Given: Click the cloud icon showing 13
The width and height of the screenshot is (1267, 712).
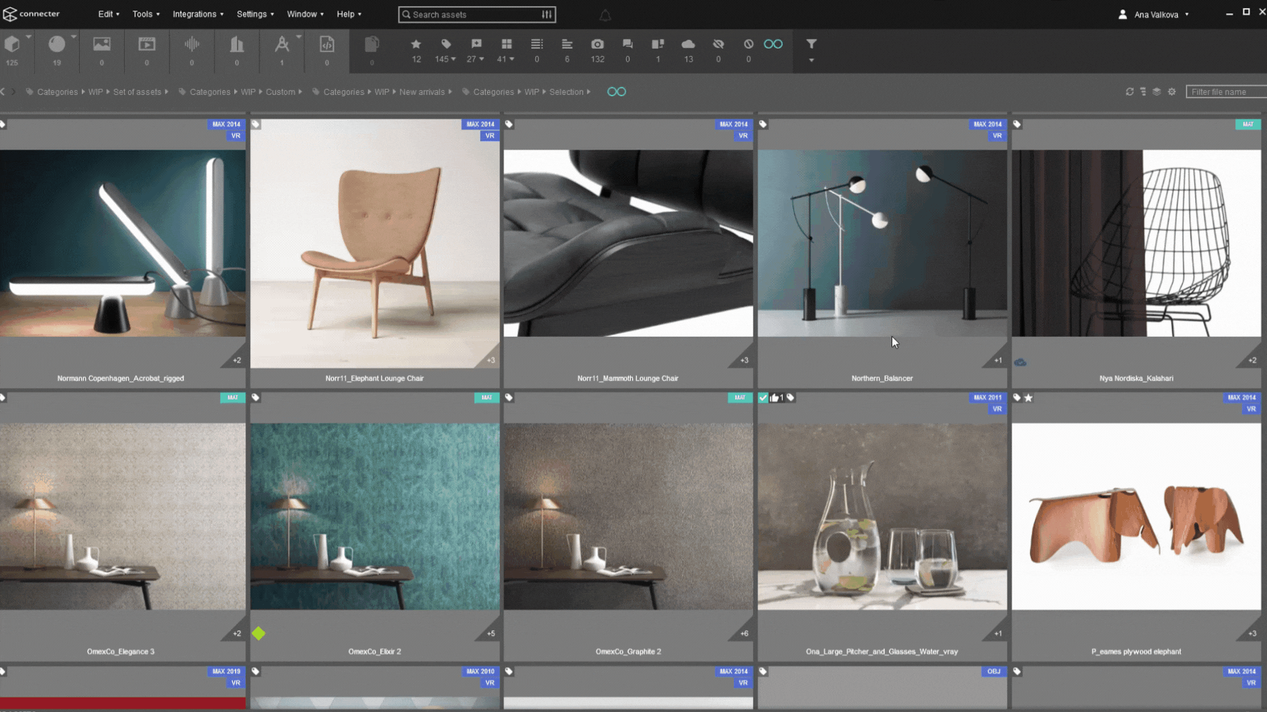Looking at the screenshot, I should click(688, 44).
